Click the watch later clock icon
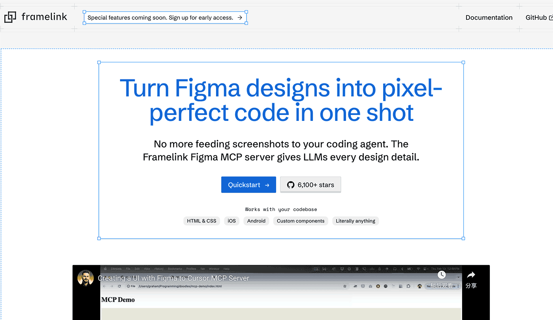The height and width of the screenshot is (320, 553). tap(442, 275)
